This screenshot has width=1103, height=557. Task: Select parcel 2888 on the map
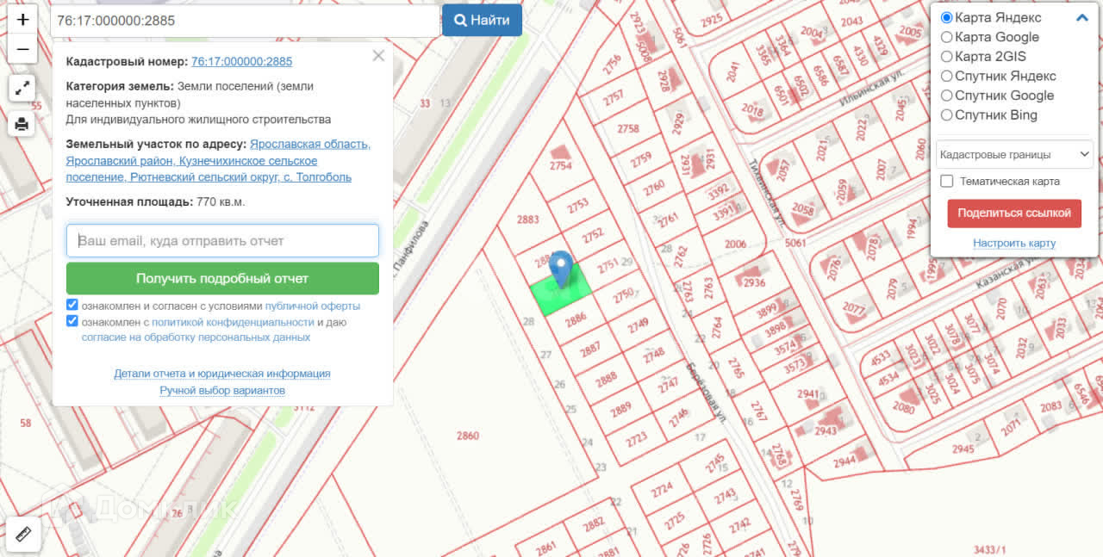[x=606, y=380]
